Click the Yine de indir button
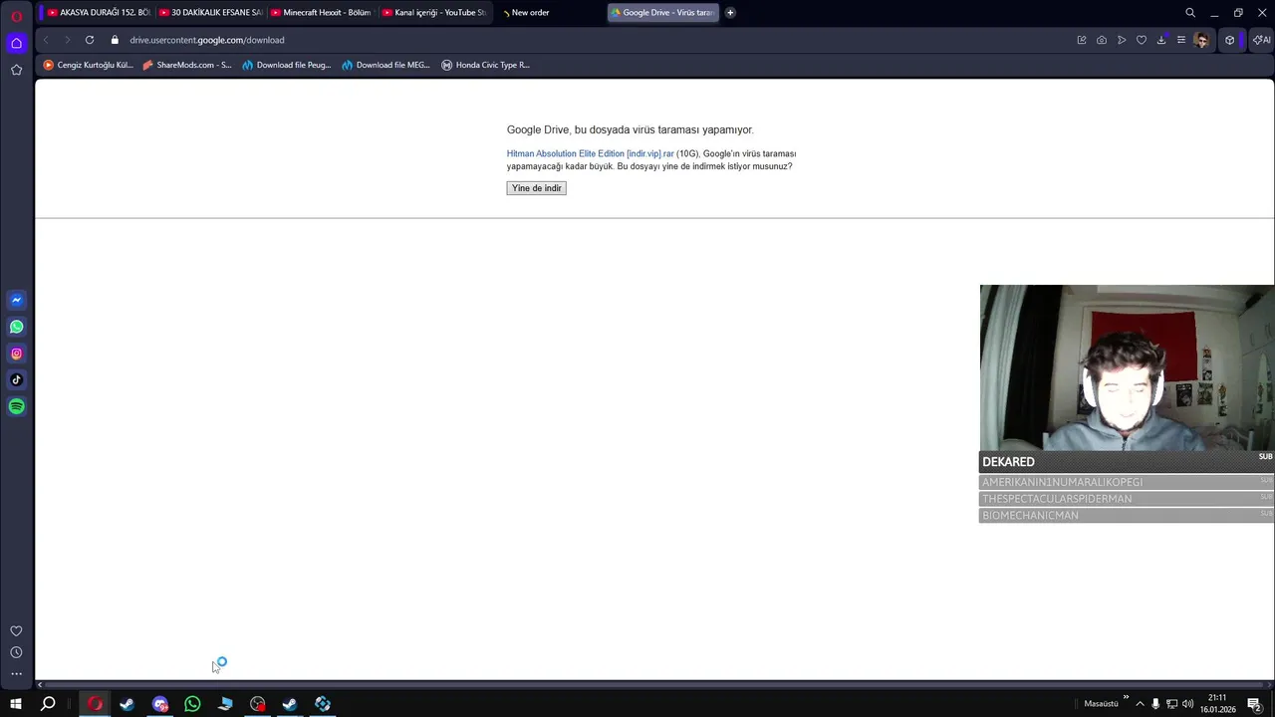1275x717 pixels. pos(536,188)
